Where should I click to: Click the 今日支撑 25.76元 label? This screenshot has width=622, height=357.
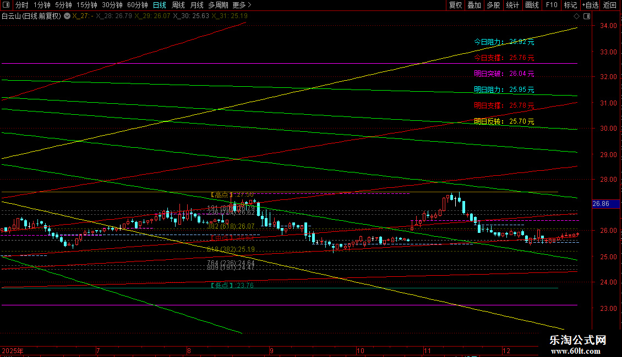504,57
